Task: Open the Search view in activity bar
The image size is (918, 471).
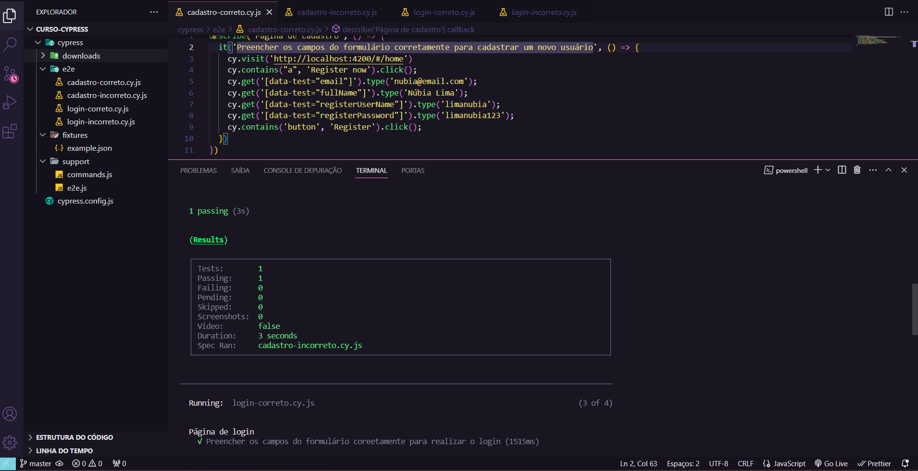Action: coord(10,45)
